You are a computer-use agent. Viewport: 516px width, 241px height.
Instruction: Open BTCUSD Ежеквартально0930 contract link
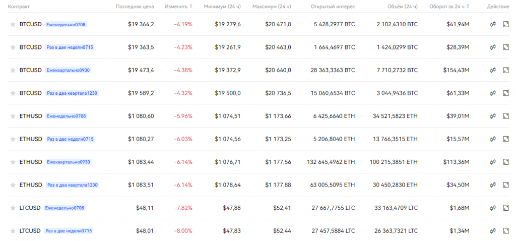(x=30, y=70)
